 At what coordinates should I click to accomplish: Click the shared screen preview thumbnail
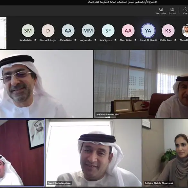point(3,33)
